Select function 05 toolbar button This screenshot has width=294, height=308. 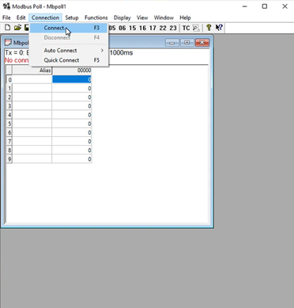click(112, 28)
